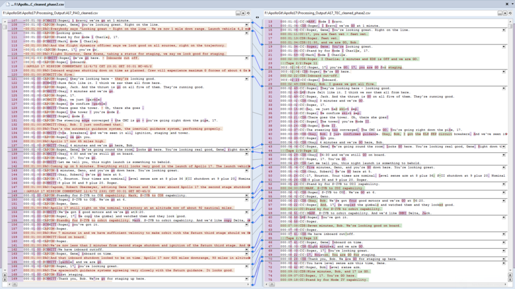
Task: Click the block marker icon on left line 156
Action: 247,224
